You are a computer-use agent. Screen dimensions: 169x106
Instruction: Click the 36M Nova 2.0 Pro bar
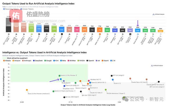160,31
